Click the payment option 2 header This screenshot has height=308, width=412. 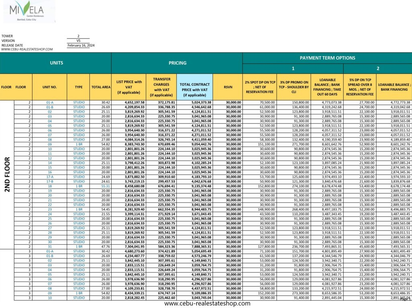[377, 69]
